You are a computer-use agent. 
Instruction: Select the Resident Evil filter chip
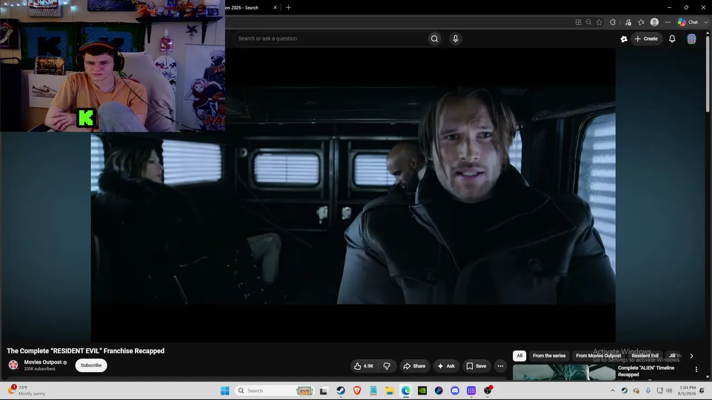(645, 356)
